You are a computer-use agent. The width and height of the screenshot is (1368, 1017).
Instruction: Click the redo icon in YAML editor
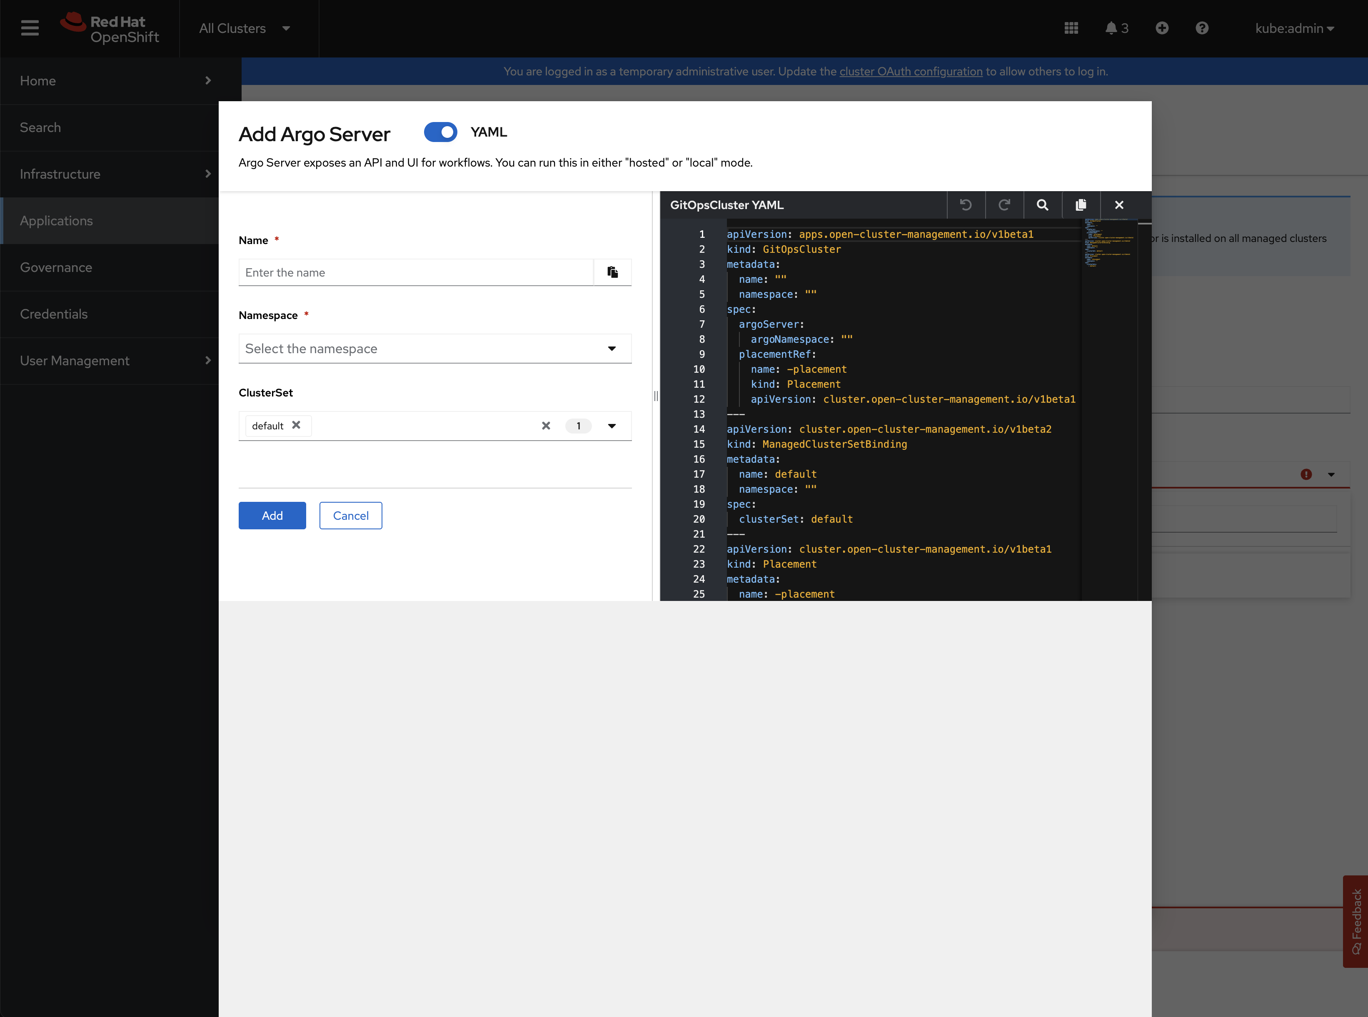pyautogui.click(x=1004, y=205)
